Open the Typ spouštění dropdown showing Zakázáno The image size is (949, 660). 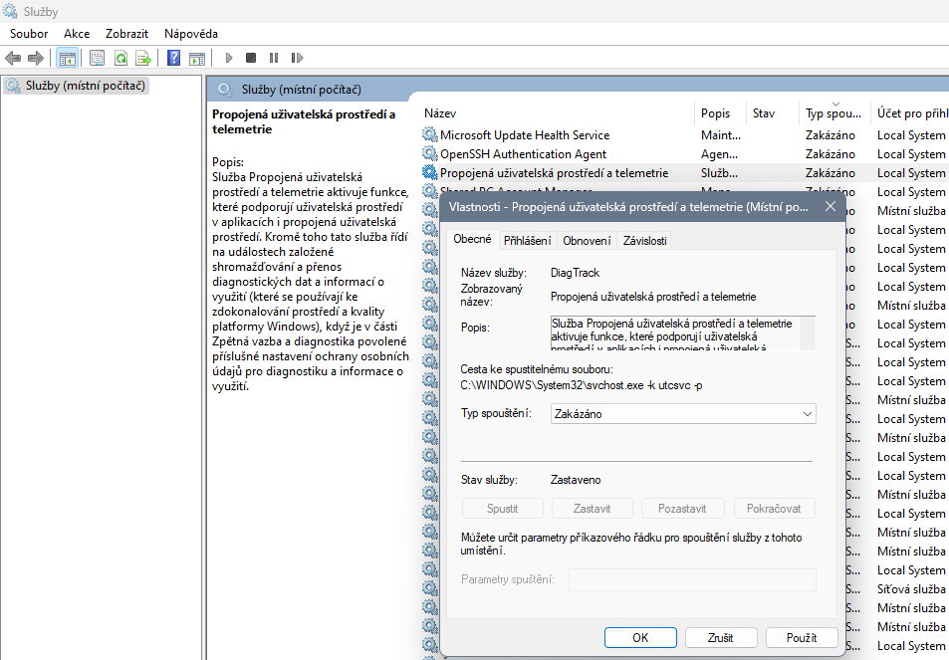pyautogui.click(x=683, y=414)
